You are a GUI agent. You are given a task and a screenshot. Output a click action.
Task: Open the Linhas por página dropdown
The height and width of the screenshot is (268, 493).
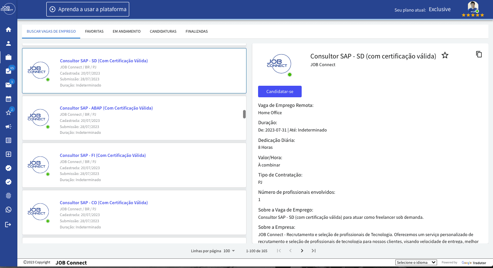click(x=228, y=251)
